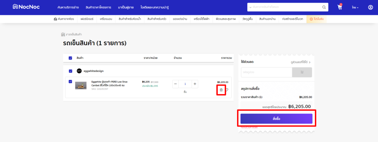Screen dimensions: 378x142
Task: Open สินค้าราคาโครงการ menu
Action: click(x=98, y=7)
